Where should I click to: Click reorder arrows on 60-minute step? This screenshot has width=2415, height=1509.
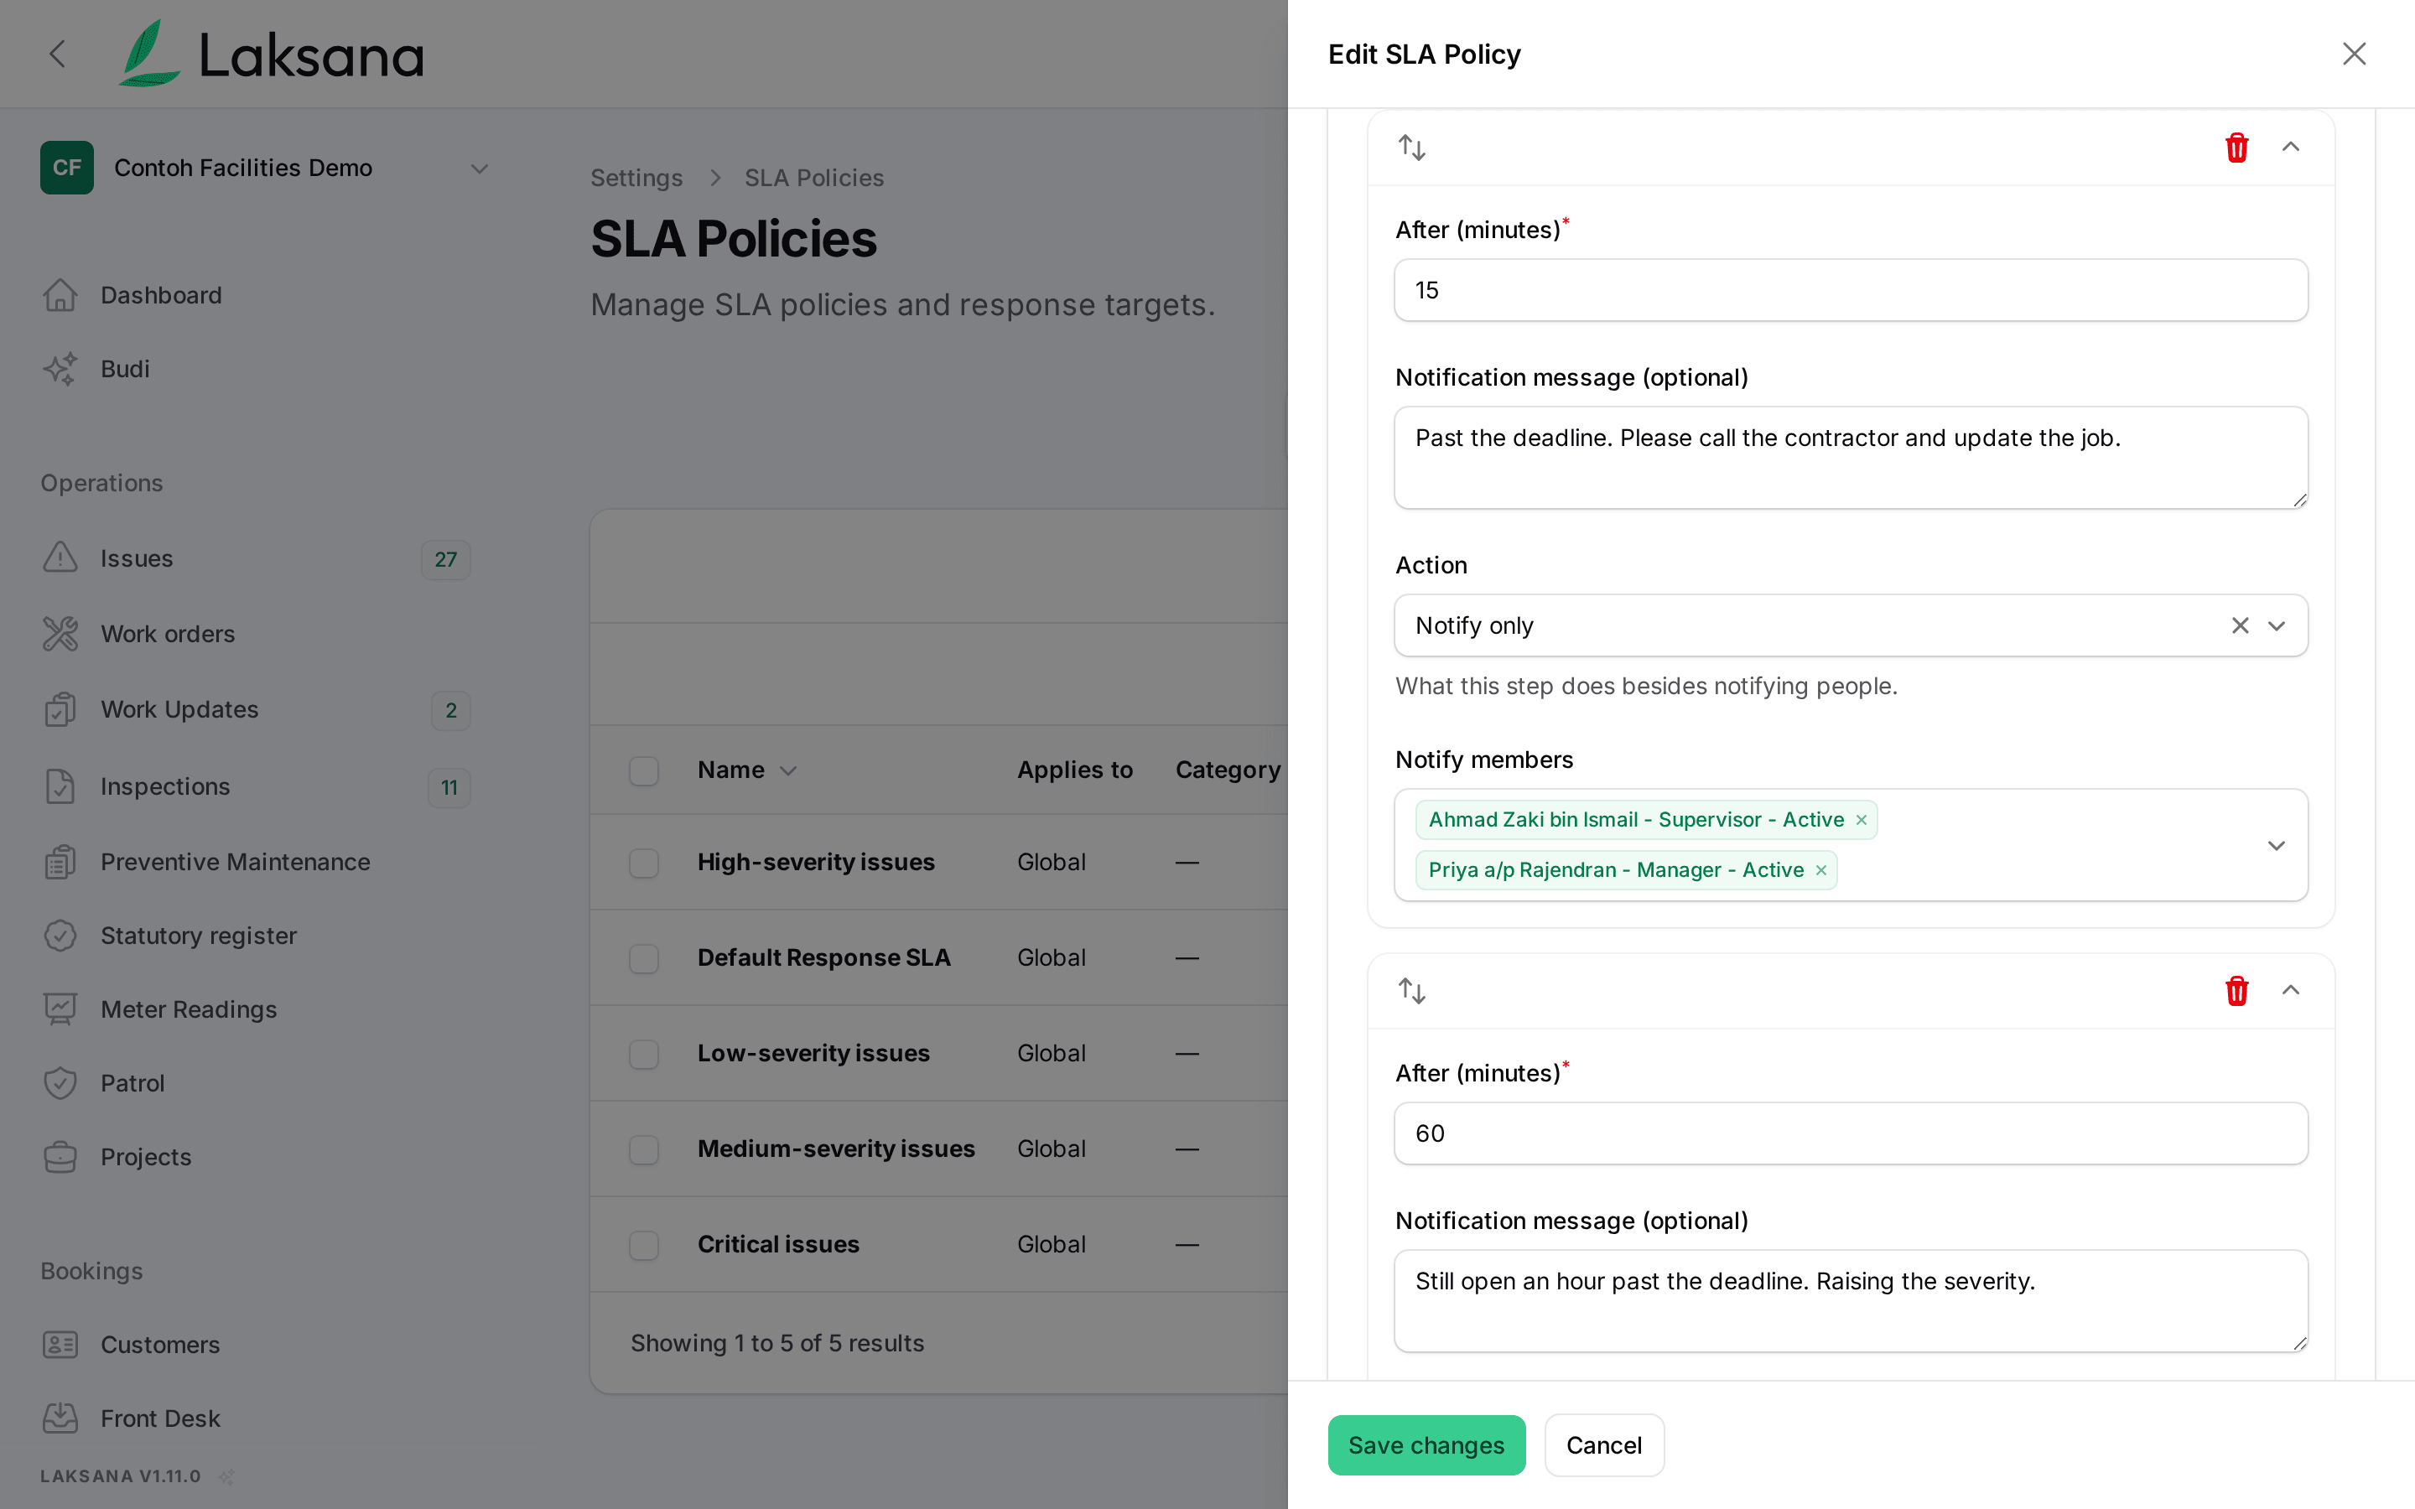coord(1412,991)
